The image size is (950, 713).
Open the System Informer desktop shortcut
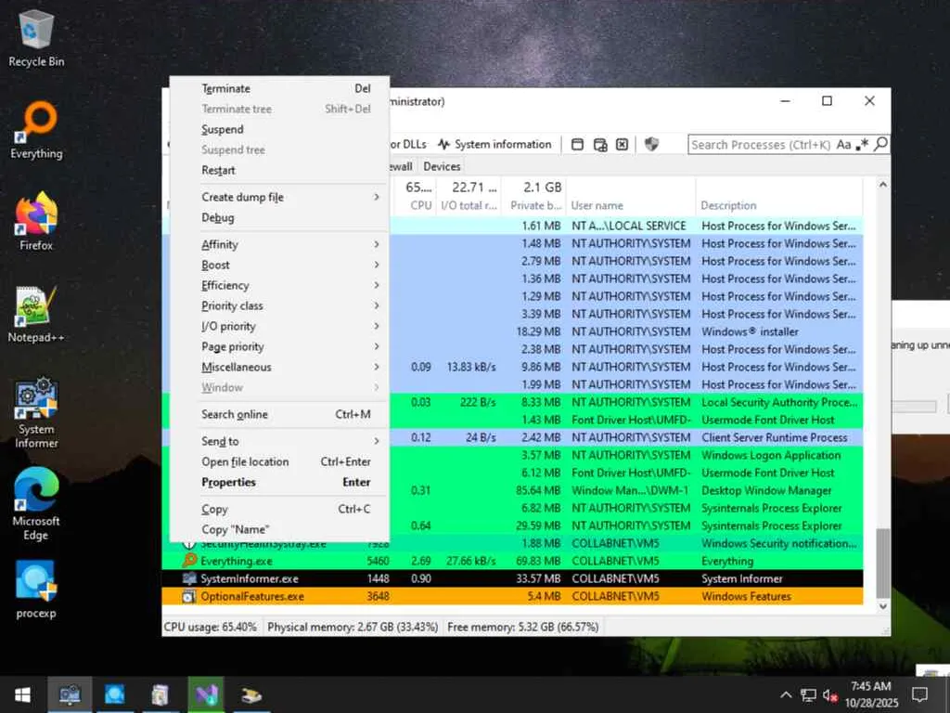pyautogui.click(x=36, y=412)
